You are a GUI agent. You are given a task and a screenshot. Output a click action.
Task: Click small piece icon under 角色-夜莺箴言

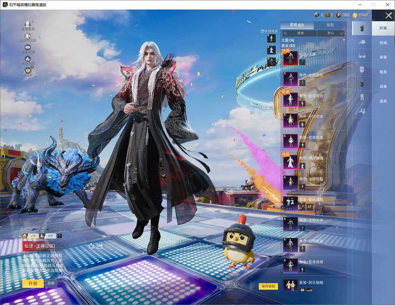click(x=302, y=104)
